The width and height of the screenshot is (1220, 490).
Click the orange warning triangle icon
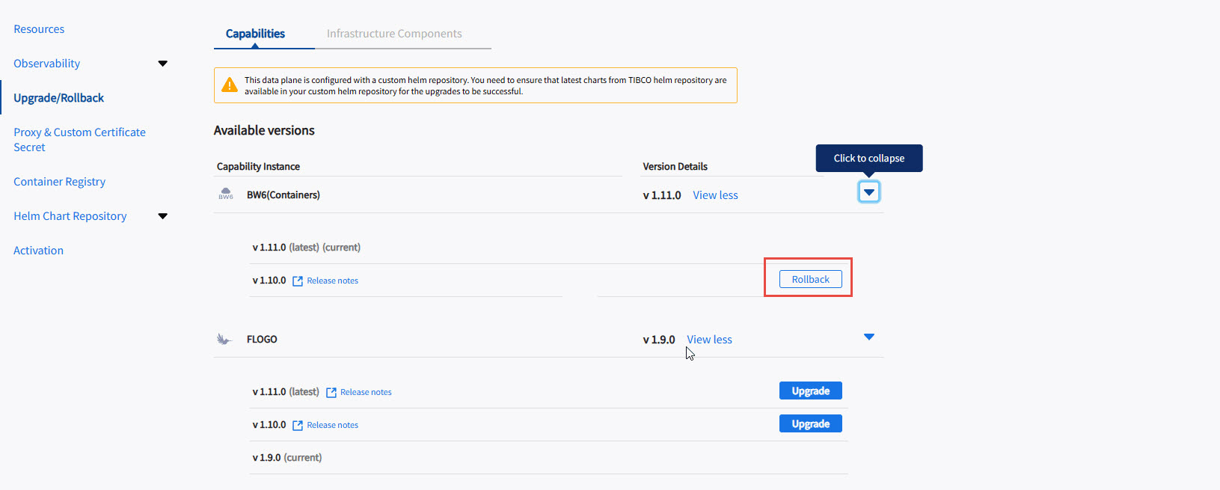click(230, 85)
